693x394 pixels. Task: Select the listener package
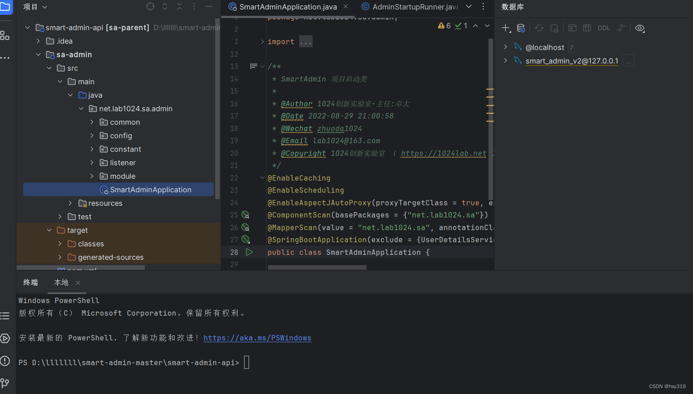tap(123, 163)
